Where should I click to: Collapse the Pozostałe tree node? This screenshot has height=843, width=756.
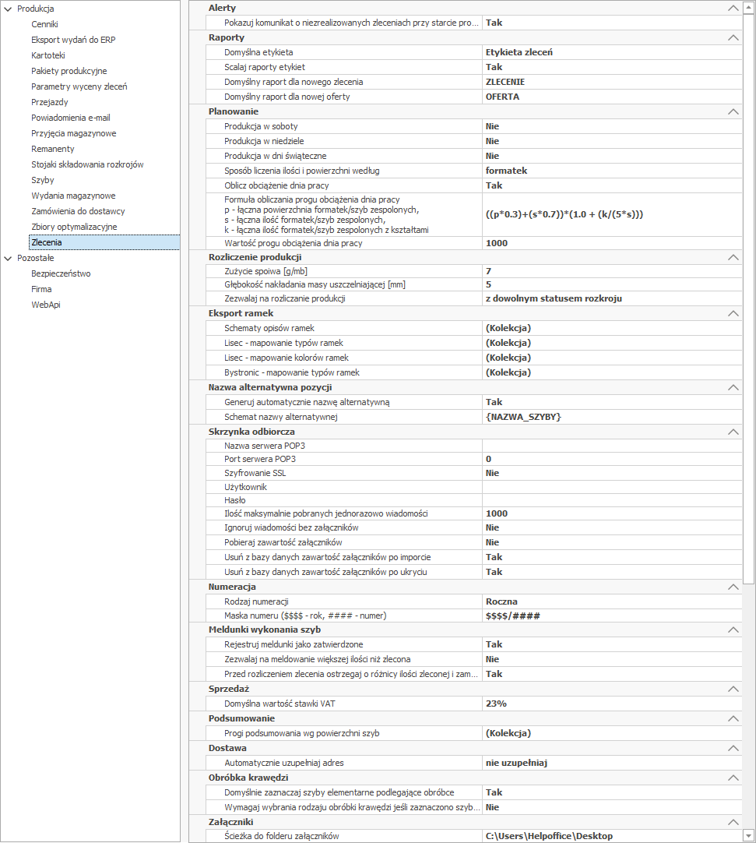point(8,258)
